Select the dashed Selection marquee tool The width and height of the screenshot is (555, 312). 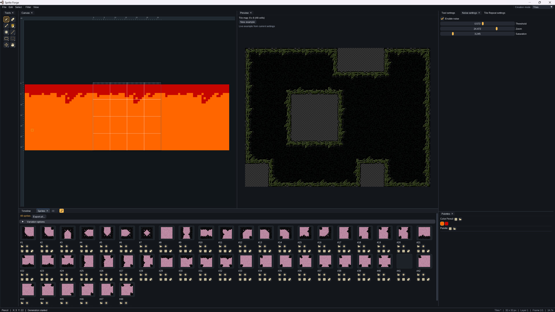(13, 38)
